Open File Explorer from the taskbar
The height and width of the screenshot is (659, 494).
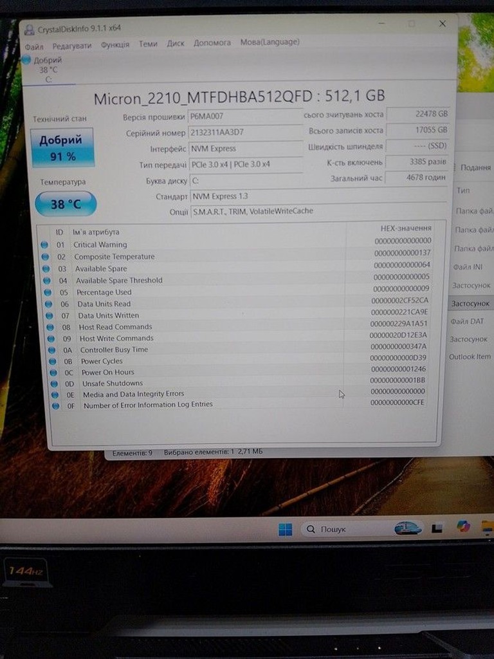click(x=488, y=528)
